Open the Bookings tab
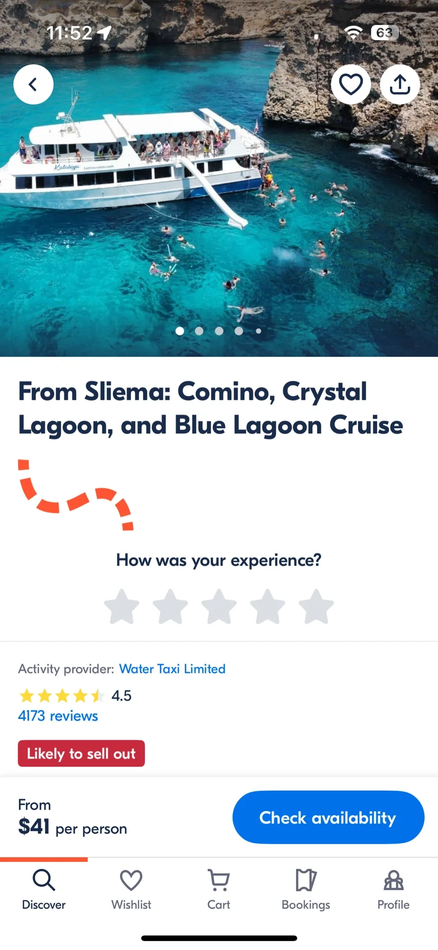This screenshot has height=950, width=438. (x=306, y=890)
